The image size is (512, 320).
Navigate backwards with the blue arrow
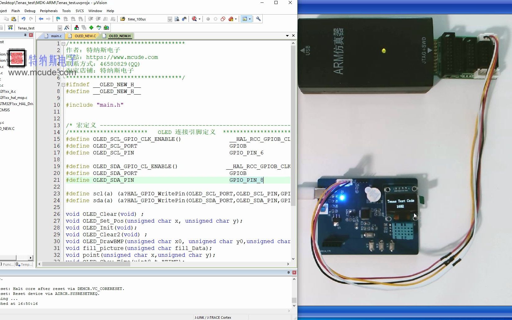[x=41, y=19]
